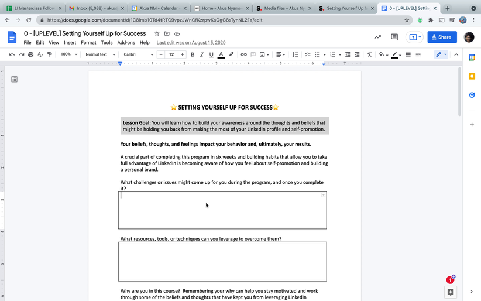481x301 pixels.
Task: Open cell background color picker
Action: pos(383,54)
